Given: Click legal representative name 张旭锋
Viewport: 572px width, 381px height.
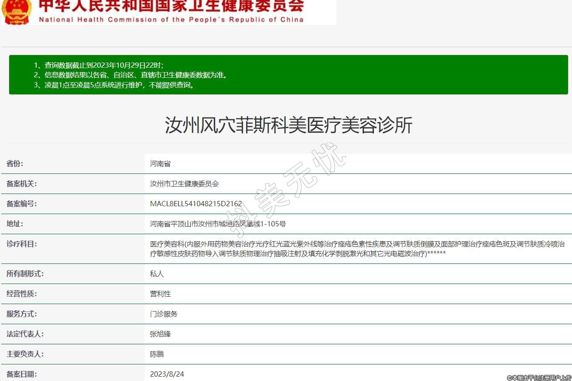Looking at the screenshot, I should pyautogui.click(x=160, y=334).
